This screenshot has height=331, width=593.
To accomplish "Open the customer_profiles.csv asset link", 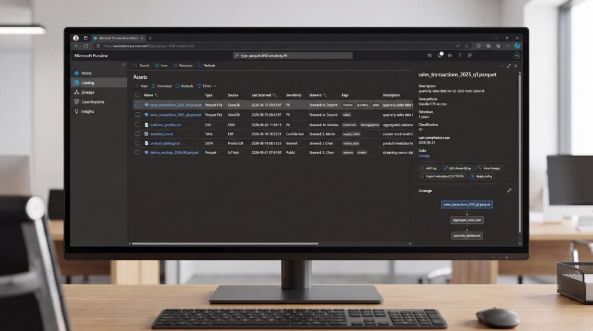I will click(166, 125).
